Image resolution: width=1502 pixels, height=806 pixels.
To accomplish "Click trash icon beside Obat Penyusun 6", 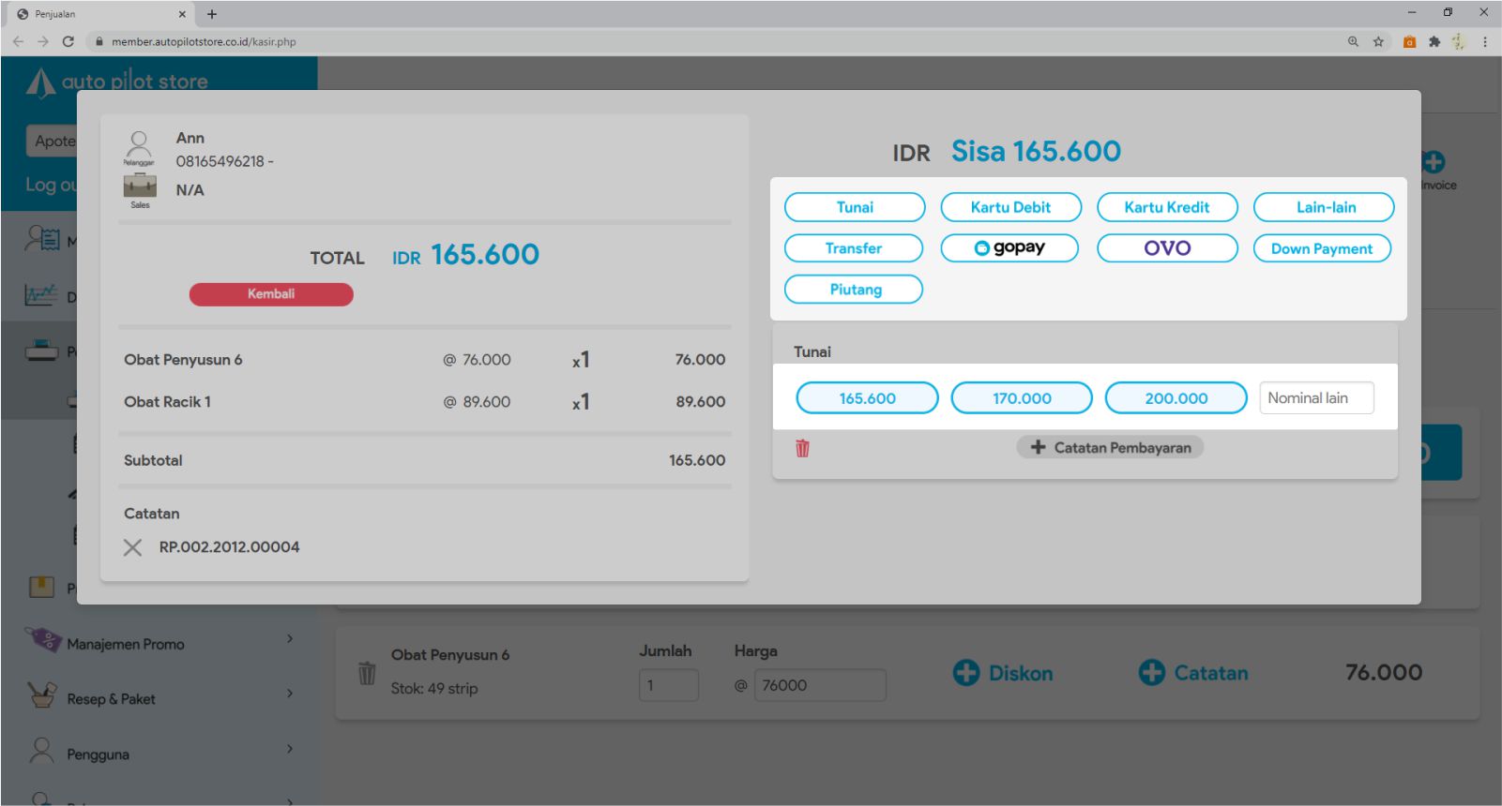I will pos(367,673).
